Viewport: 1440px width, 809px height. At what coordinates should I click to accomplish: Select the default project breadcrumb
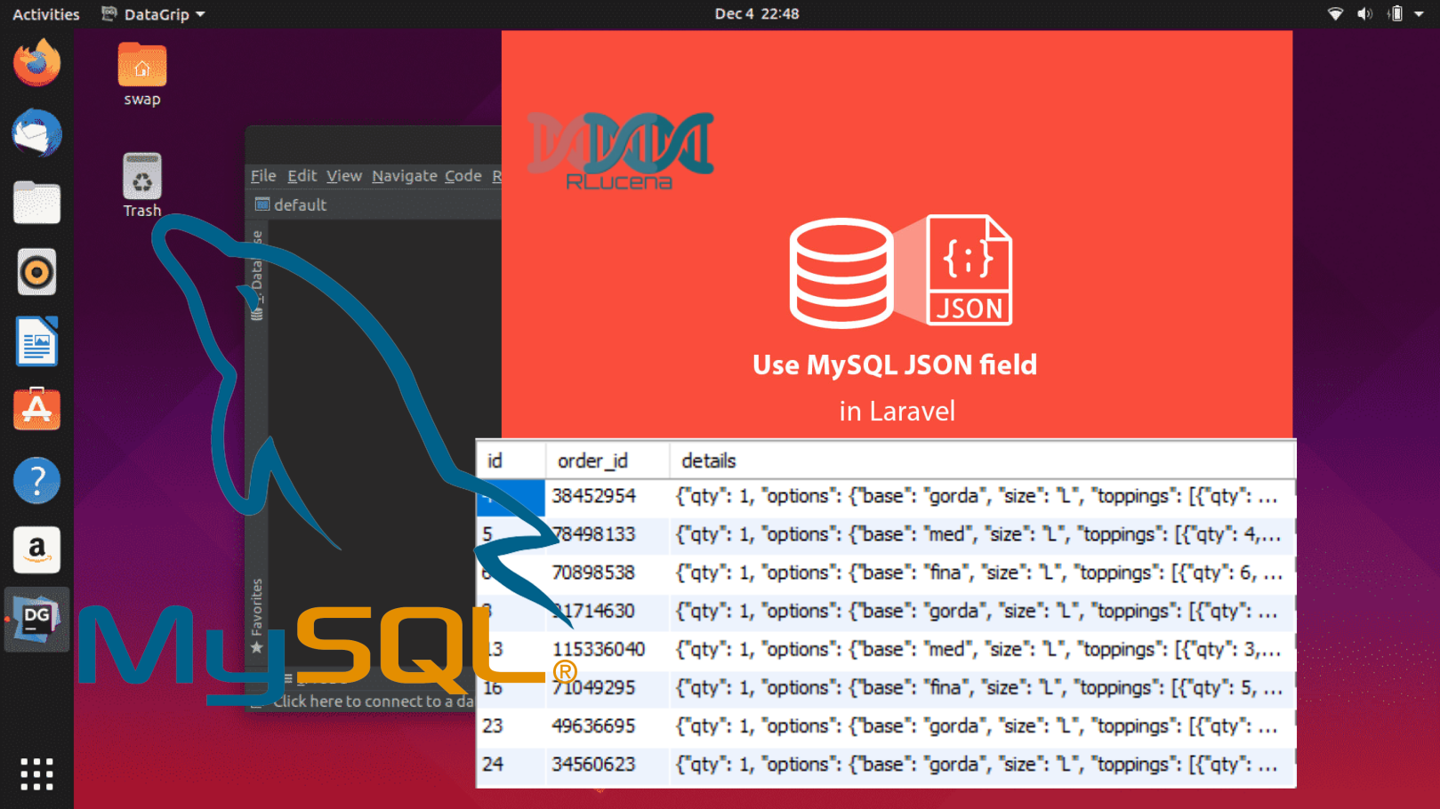pyautogui.click(x=292, y=204)
